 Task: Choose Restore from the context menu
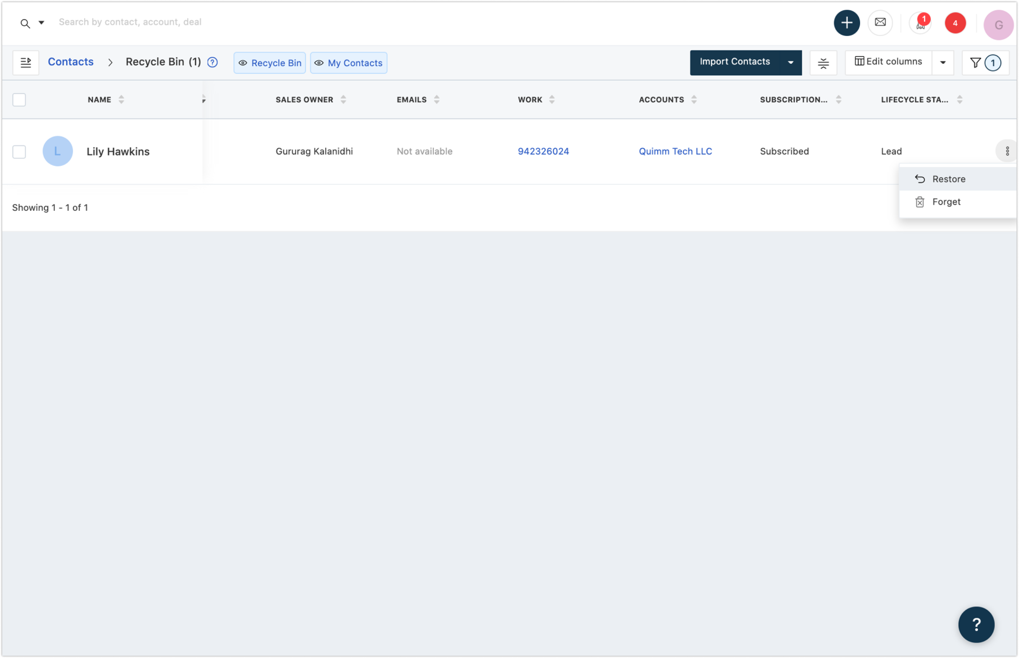pyautogui.click(x=949, y=179)
